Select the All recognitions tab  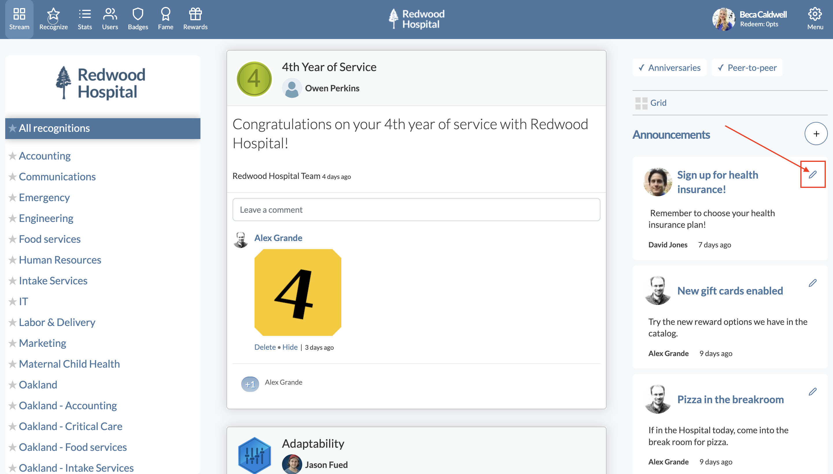54,128
